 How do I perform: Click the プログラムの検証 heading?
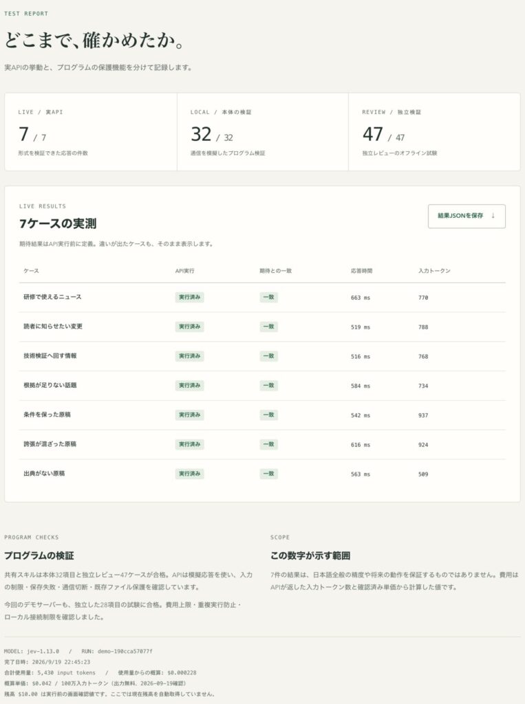point(39,555)
